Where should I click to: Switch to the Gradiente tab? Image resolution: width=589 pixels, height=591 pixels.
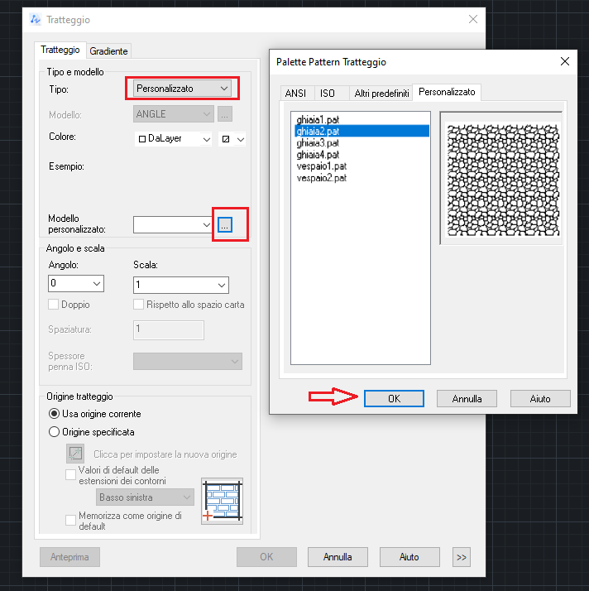tap(108, 51)
